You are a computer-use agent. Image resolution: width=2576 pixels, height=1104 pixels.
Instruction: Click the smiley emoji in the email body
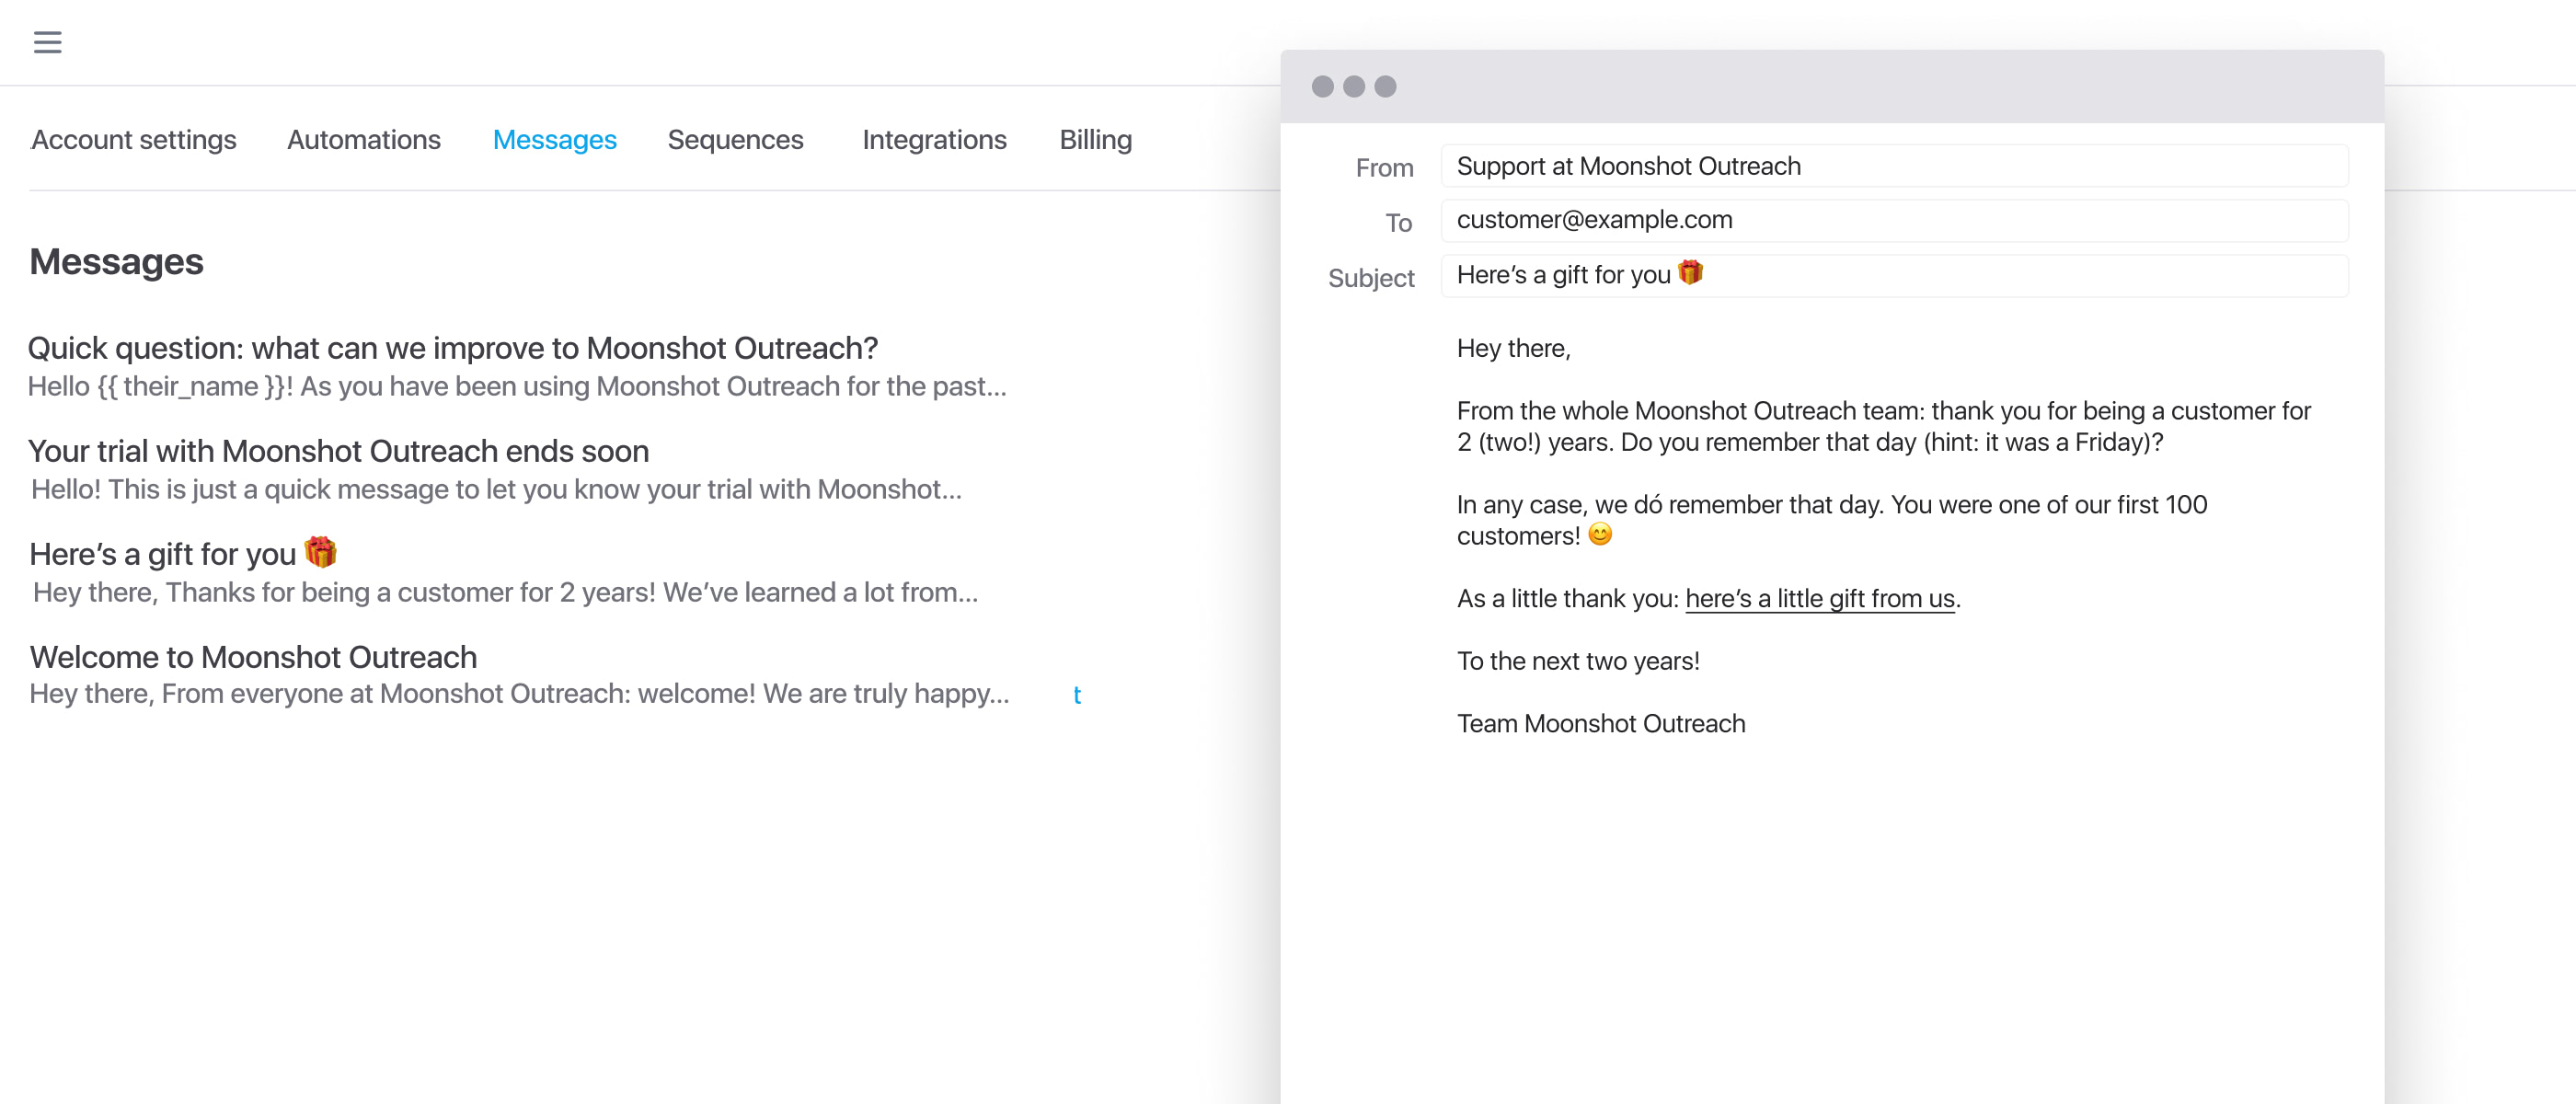(x=1600, y=535)
